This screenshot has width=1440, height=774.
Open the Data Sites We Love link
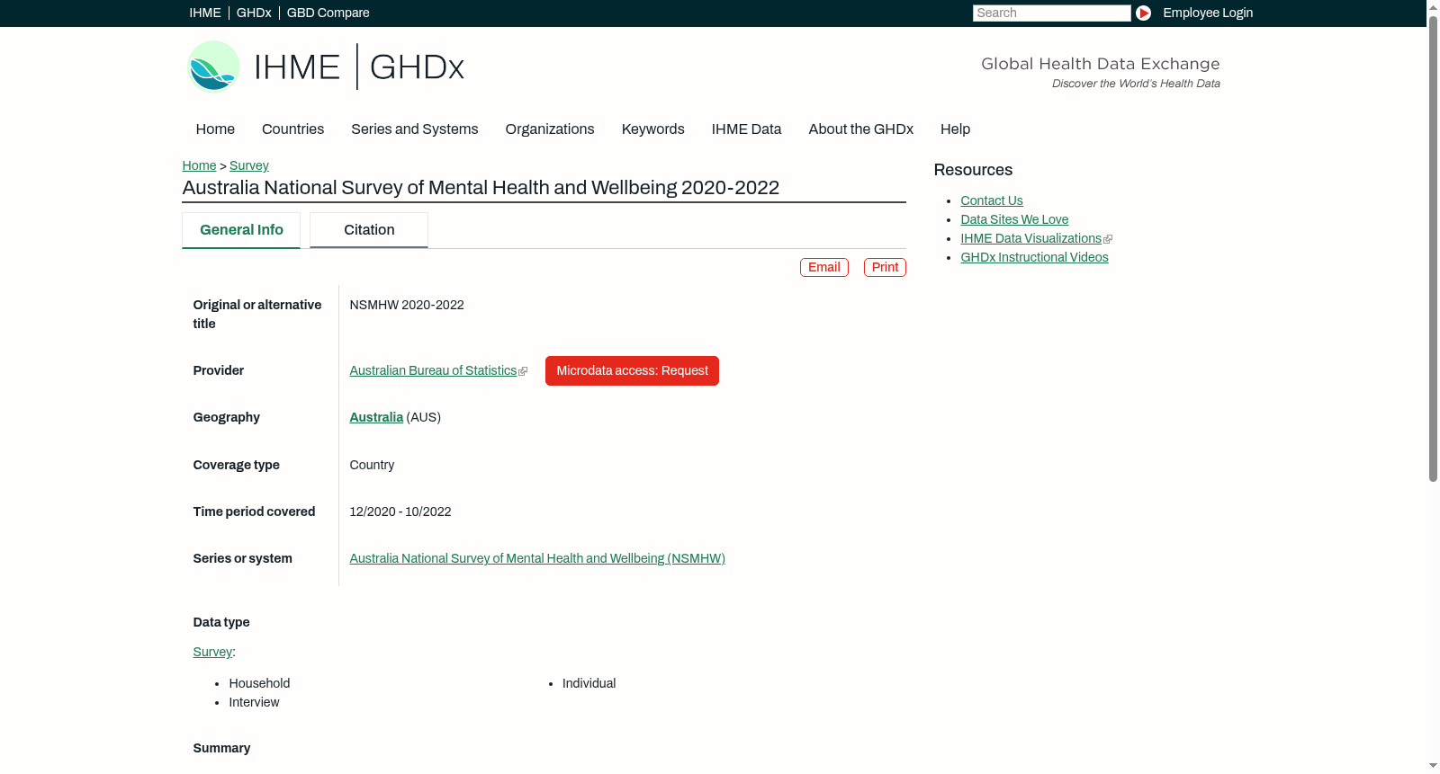(x=1014, y=219)
